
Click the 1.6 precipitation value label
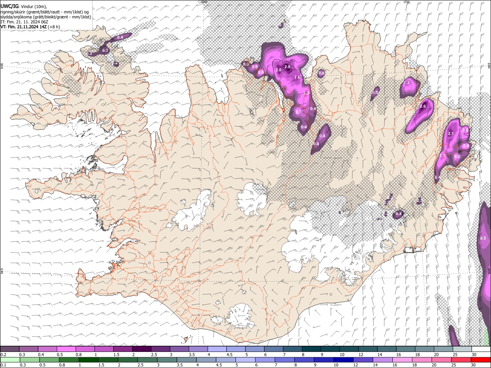297,77
